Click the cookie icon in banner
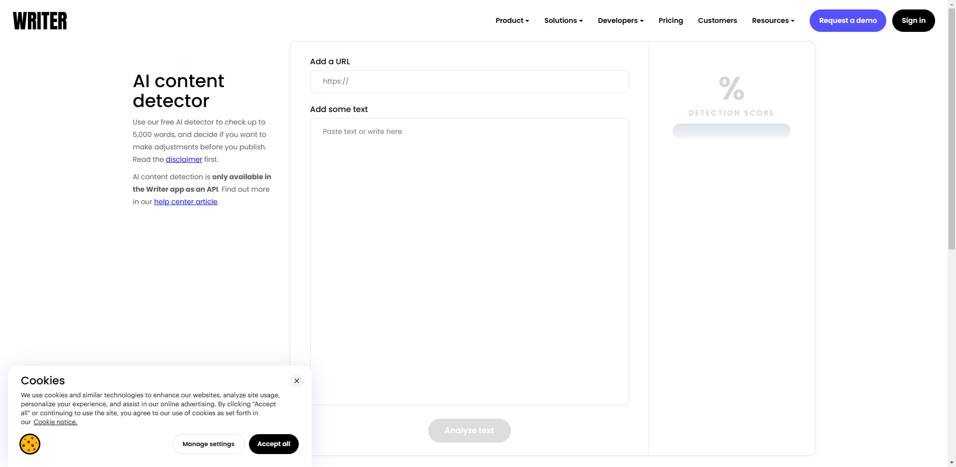The width and height of the screenshot is (956, 467). pyautogui.click(x=30, y=444)
